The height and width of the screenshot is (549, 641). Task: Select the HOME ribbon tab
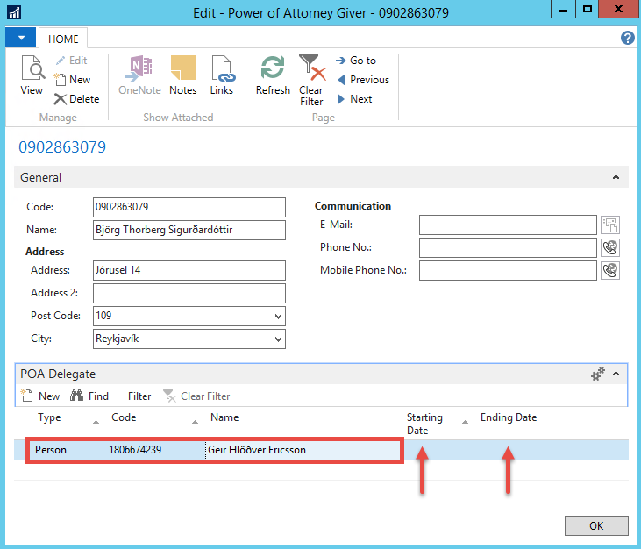click(x=63, y=39)
